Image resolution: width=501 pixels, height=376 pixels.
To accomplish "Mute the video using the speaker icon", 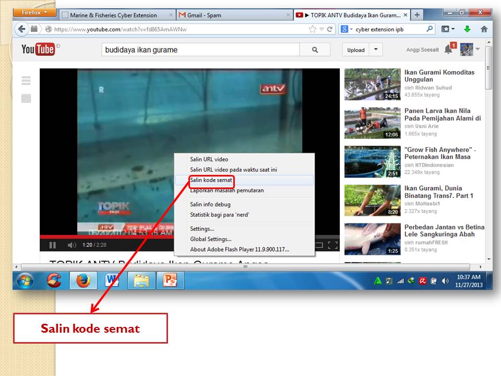I will coord(71,245).
